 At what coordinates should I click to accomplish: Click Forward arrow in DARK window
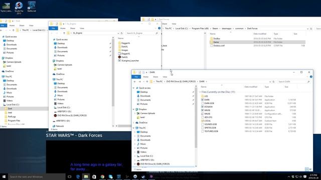pos(139,81)
